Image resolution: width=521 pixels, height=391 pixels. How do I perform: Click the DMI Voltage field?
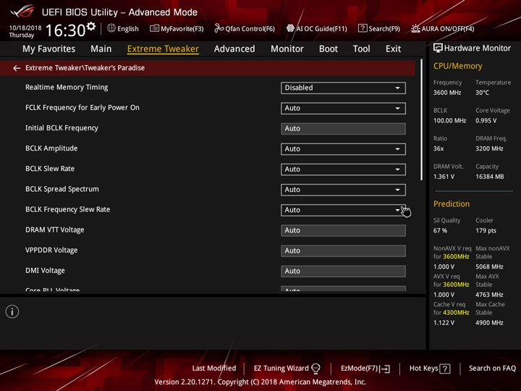(x=343, y=271)
